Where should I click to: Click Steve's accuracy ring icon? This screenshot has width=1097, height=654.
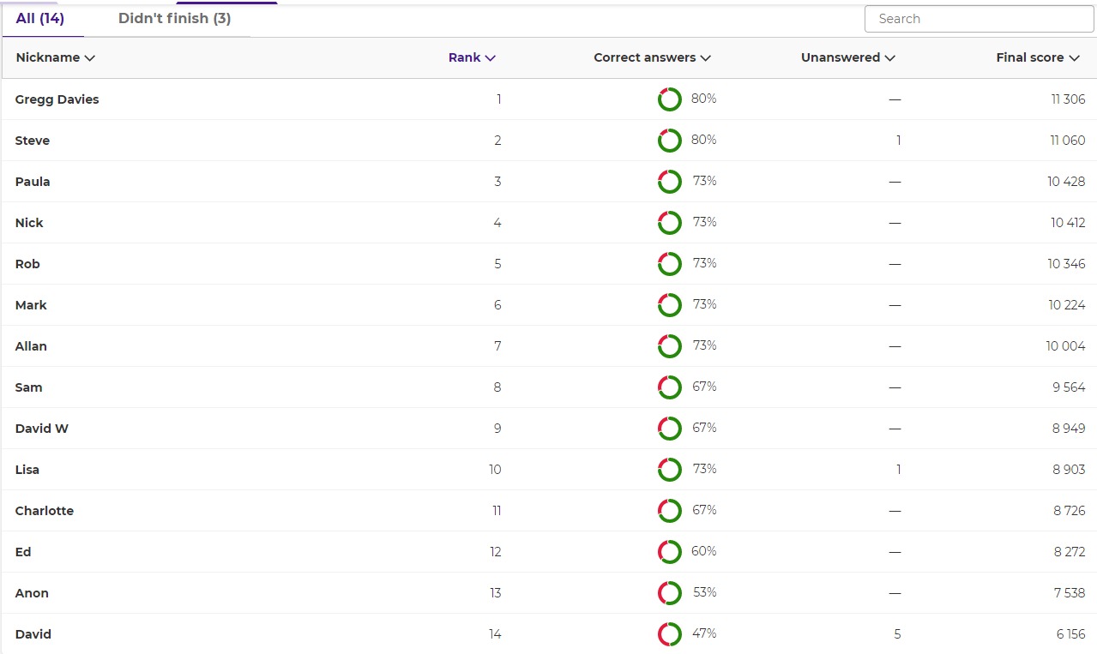(x=670, y=141)
